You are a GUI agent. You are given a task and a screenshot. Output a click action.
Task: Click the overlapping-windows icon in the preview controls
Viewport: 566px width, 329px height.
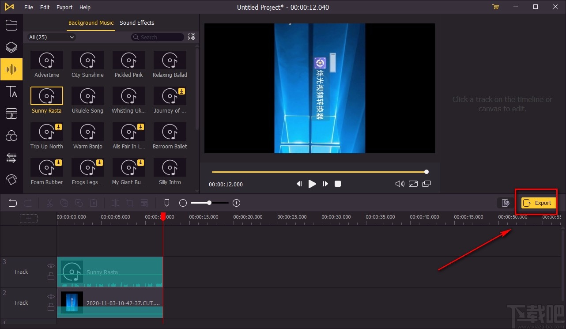426,184
